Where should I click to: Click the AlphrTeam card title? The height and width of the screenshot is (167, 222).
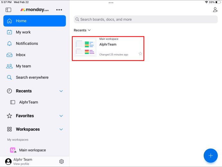coord(108,44)
